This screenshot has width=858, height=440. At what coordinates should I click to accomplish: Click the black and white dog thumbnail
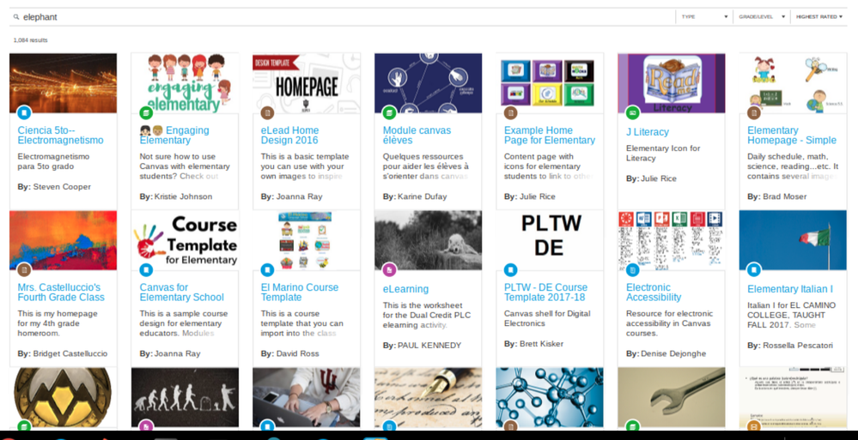428,240
